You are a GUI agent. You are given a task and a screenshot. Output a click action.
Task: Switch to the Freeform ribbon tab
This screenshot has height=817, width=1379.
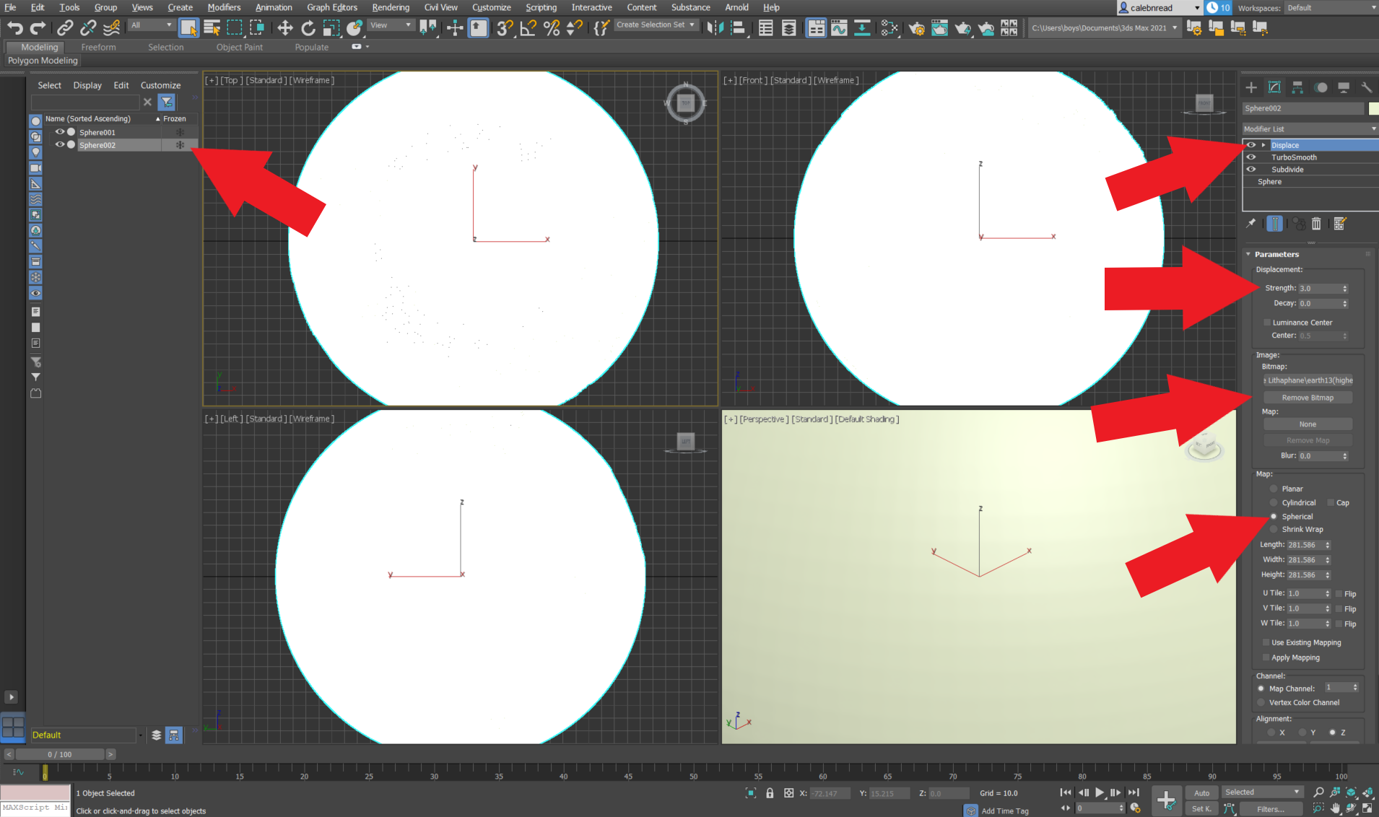click(98, 47)
